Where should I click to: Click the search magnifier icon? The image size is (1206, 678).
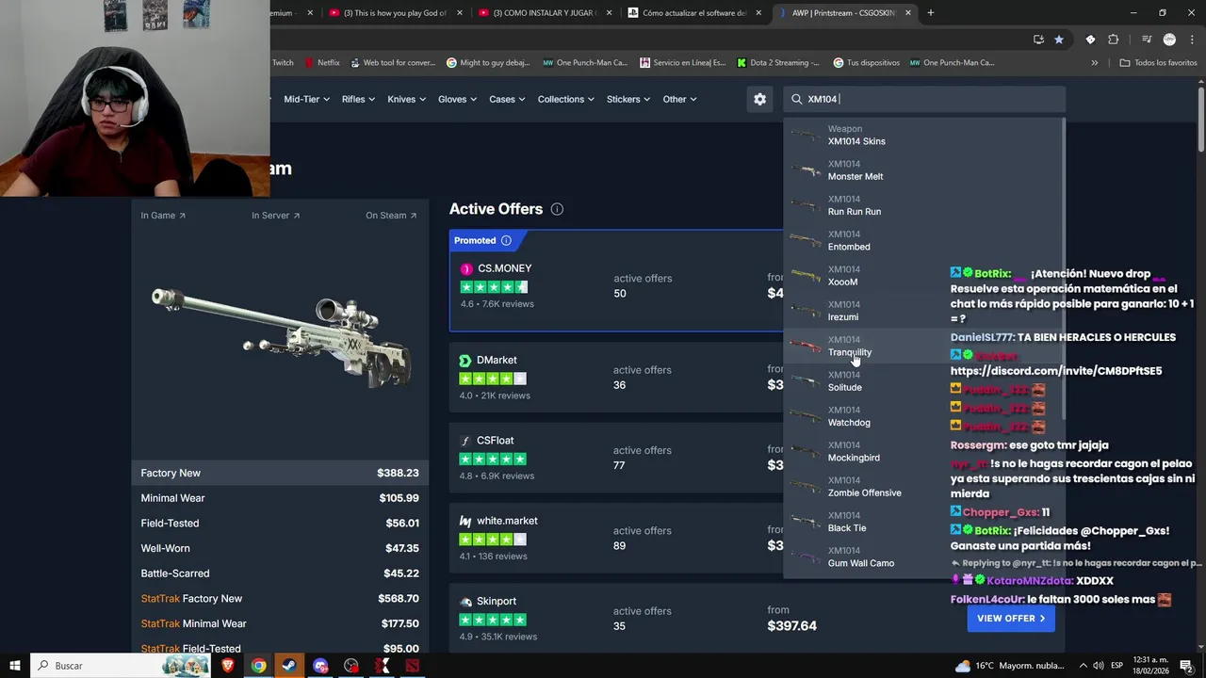tap(797, 99)
